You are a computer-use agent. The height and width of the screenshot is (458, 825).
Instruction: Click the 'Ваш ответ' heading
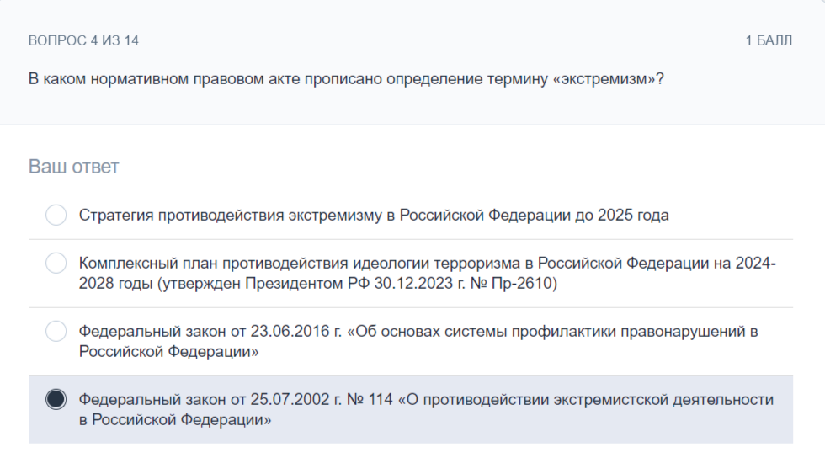pyautogui.click(x=74, y=167)
